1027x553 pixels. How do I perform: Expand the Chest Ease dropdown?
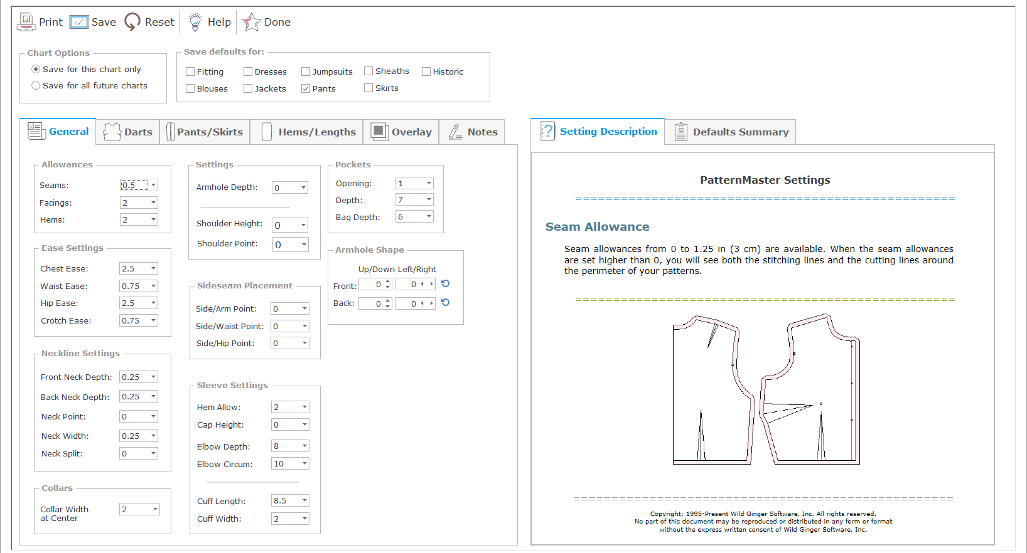(153, 268)
